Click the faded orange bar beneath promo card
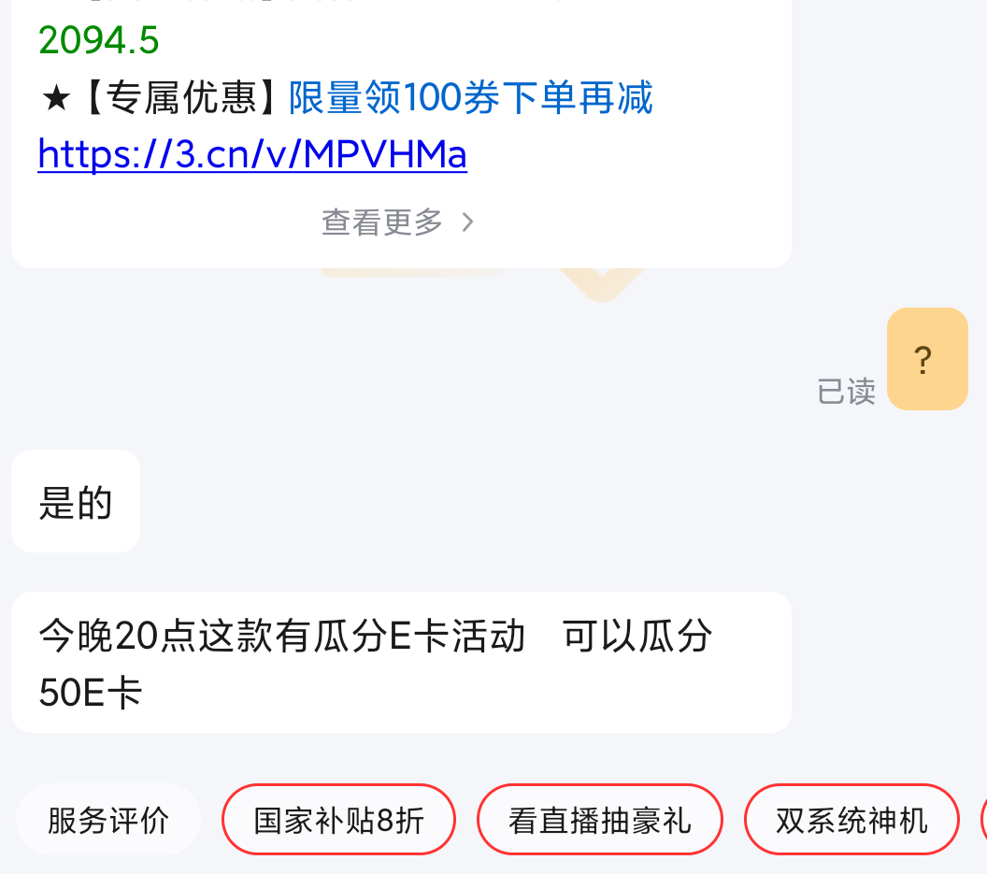This screenshot has width=987, height=874. [412, 272]
